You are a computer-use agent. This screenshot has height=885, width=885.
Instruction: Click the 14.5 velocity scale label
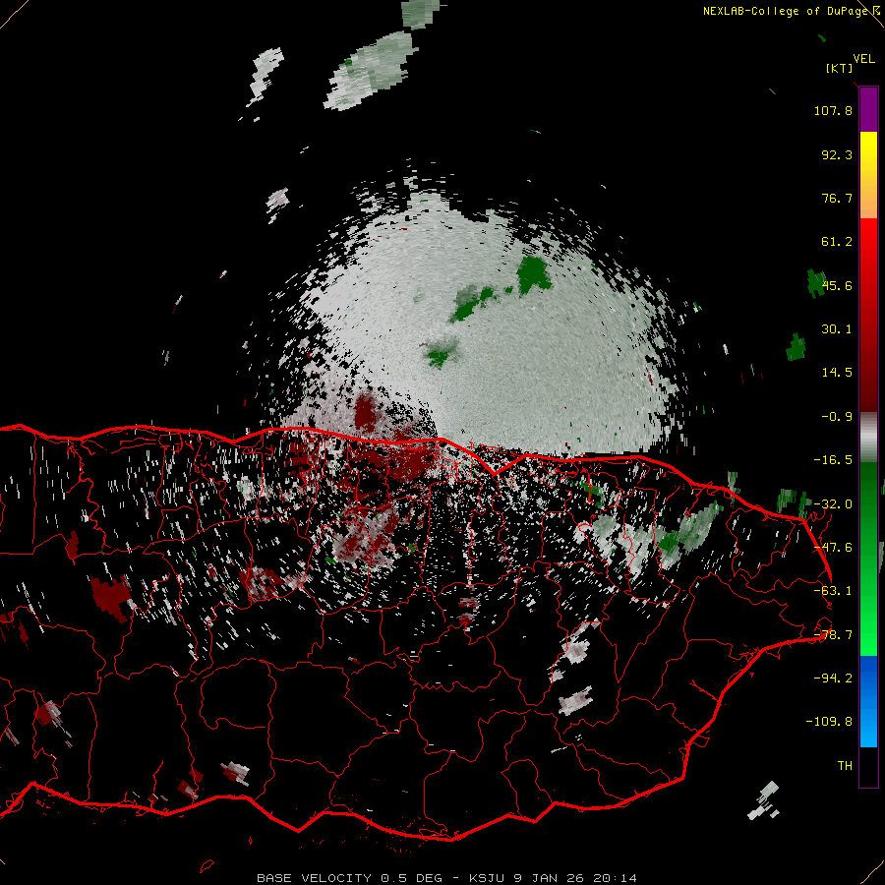click(x=837, y=373)
